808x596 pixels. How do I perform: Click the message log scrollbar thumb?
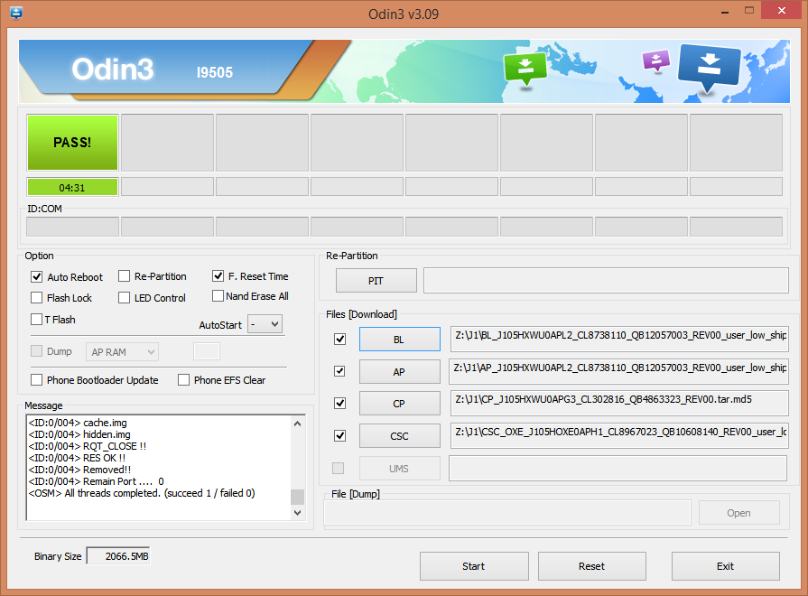click(297, 497)
